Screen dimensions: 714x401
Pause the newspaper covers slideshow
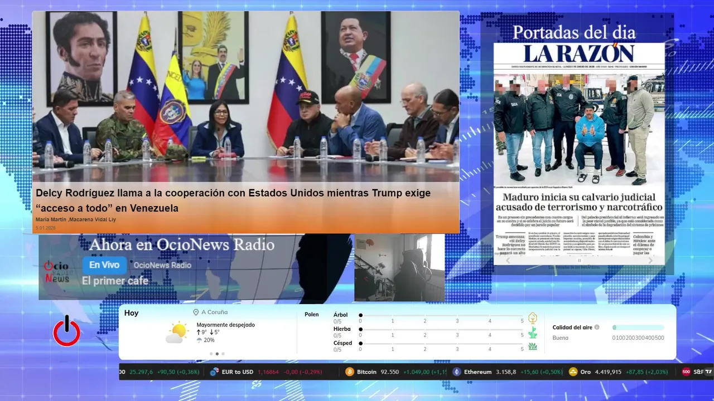point(579,260)
